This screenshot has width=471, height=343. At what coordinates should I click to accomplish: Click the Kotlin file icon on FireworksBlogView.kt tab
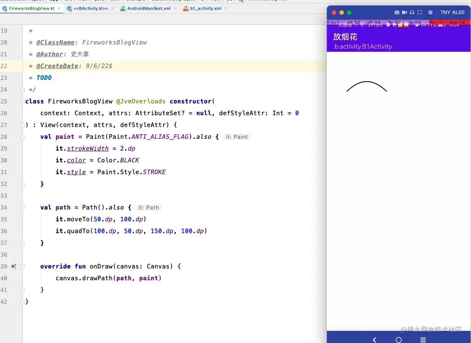(5, 8)
